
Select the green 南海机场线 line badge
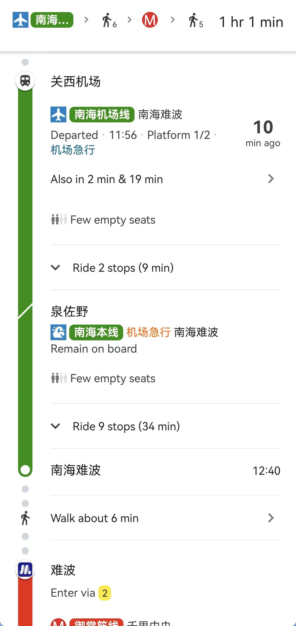(x=102, y=115)
